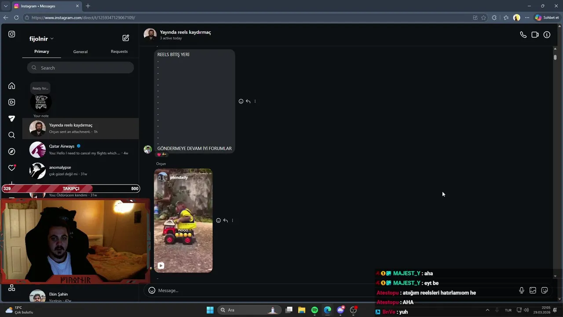
Task: Select the Instagram Messages browser tab
Action: [47, 6]
